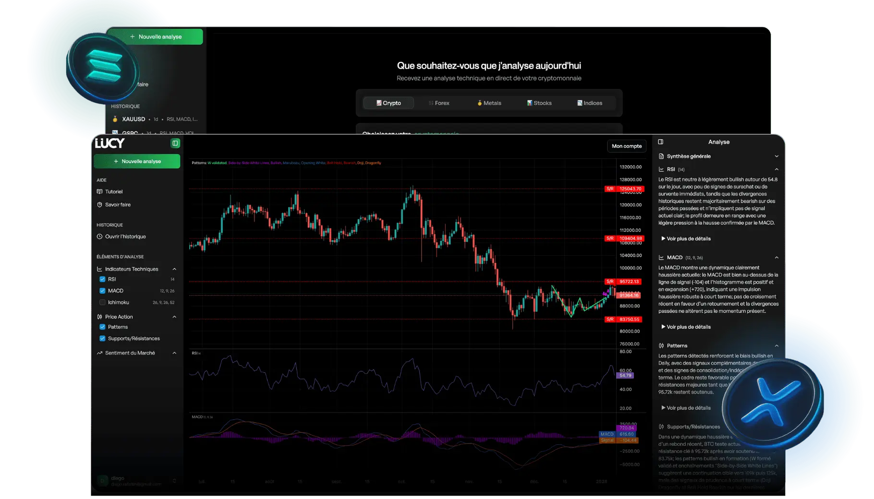This screenshot has width=874, height=499.
Task: Expand Voir plus de détails under Patterns
Action: click(x=686, y=408)
